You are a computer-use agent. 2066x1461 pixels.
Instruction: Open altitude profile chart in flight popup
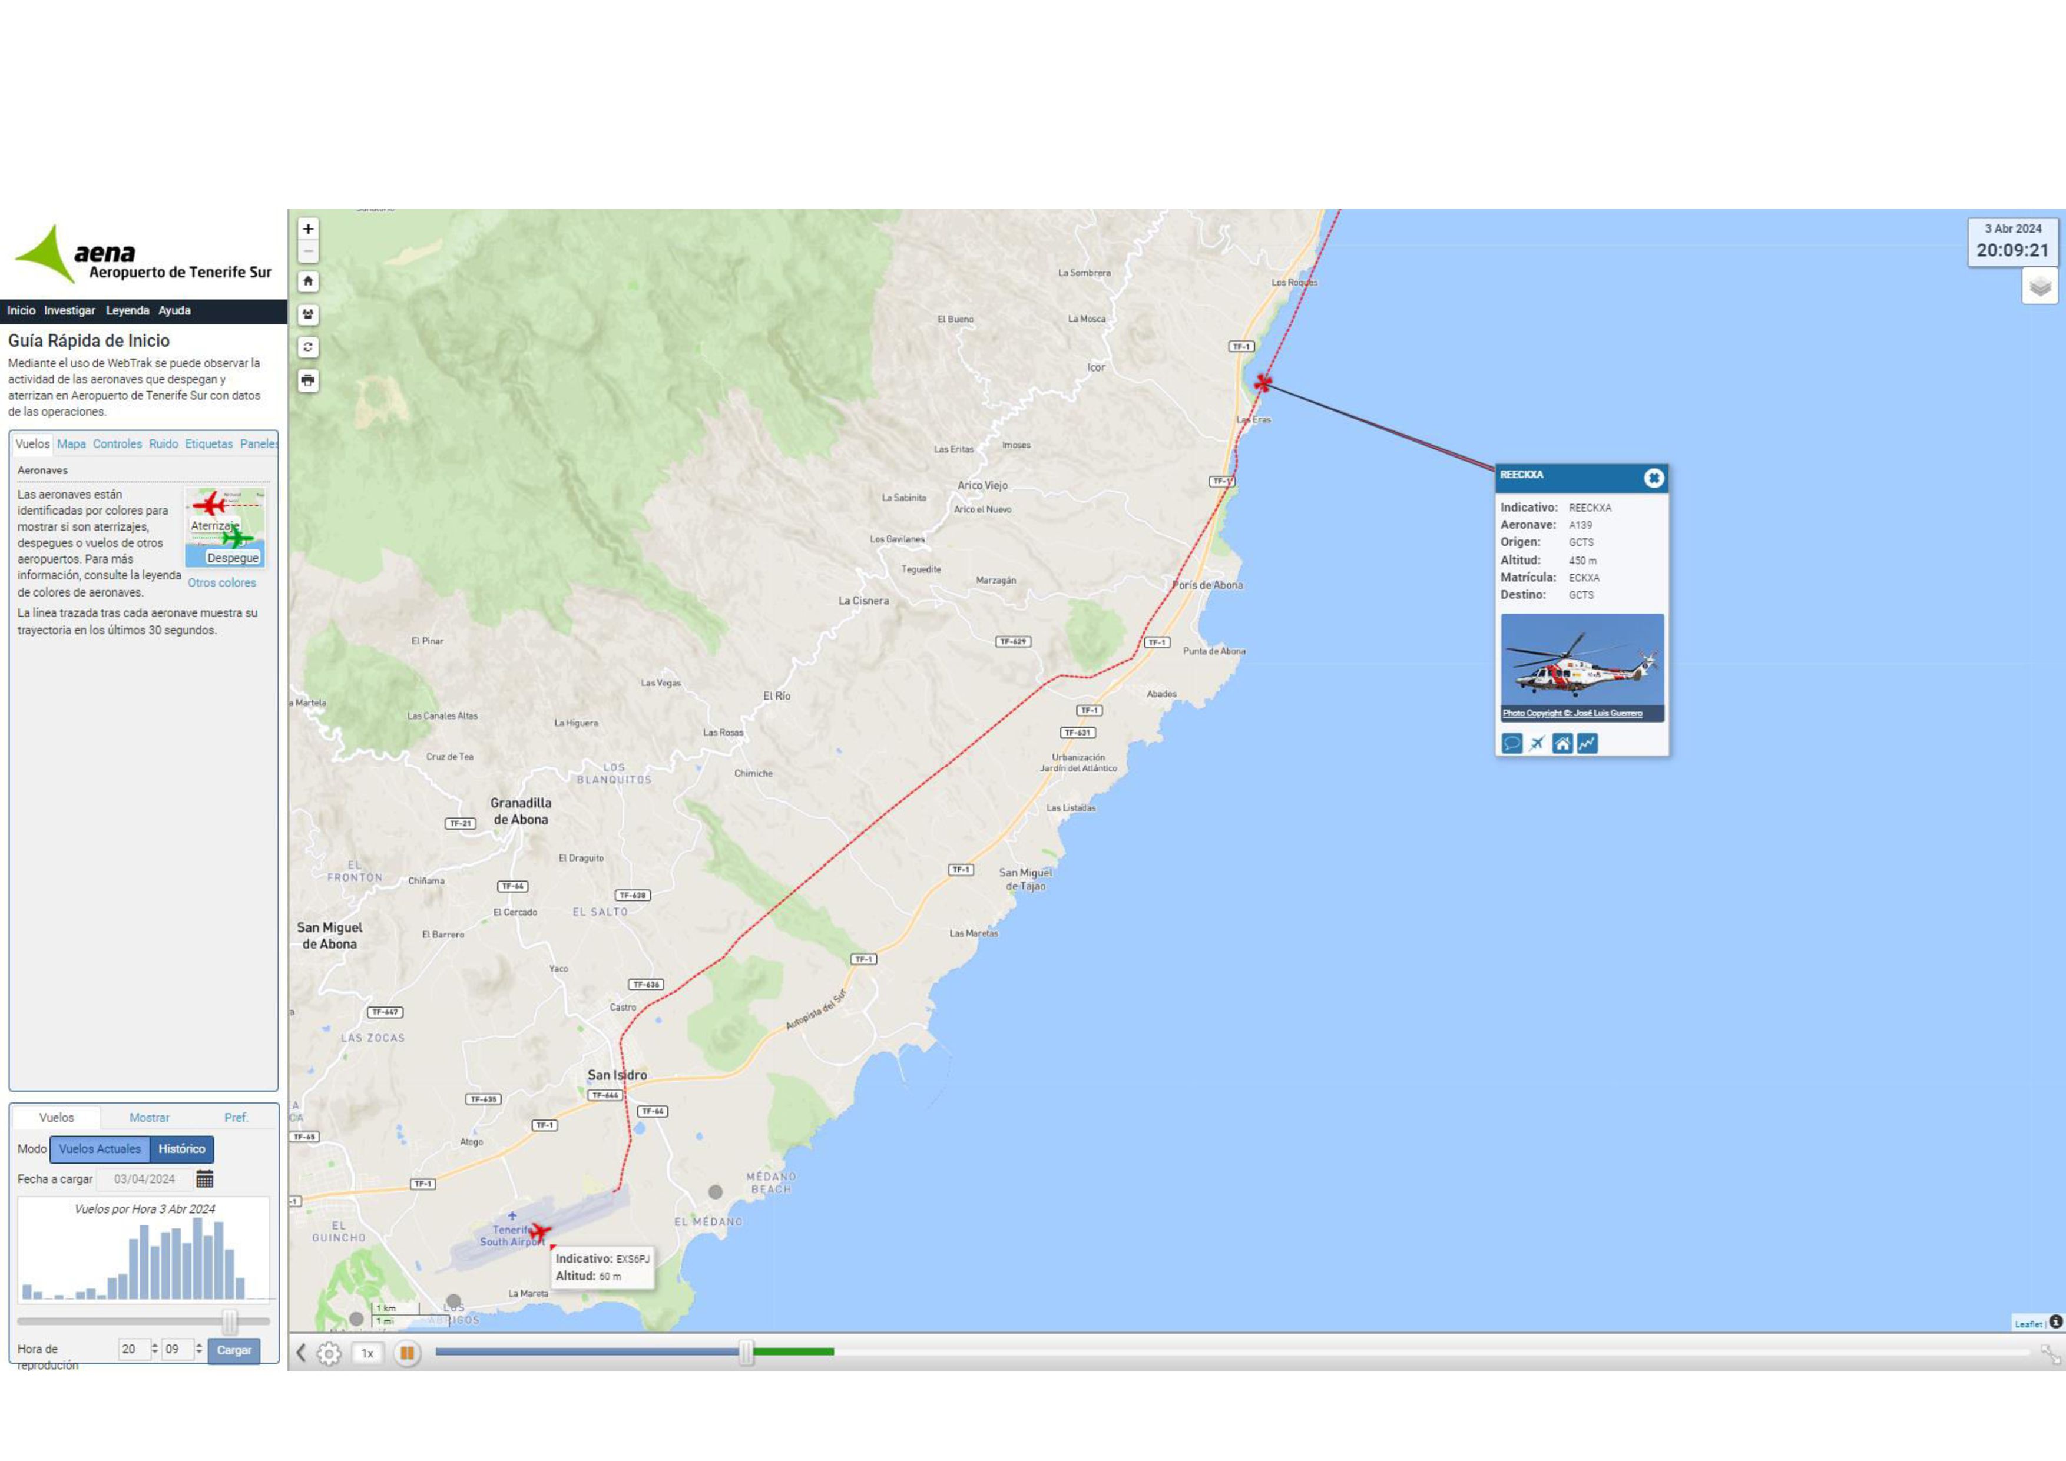click(1587, 743)
